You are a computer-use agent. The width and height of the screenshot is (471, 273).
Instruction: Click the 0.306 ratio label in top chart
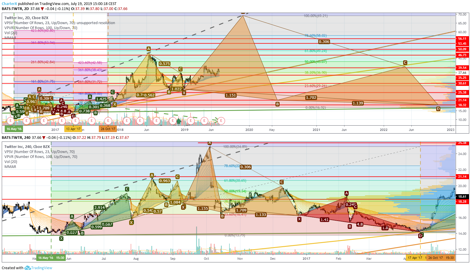point(324,42)
